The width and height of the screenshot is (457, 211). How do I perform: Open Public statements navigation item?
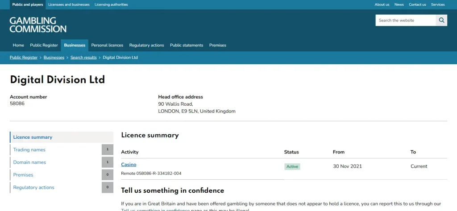click(x=187, y=45)
